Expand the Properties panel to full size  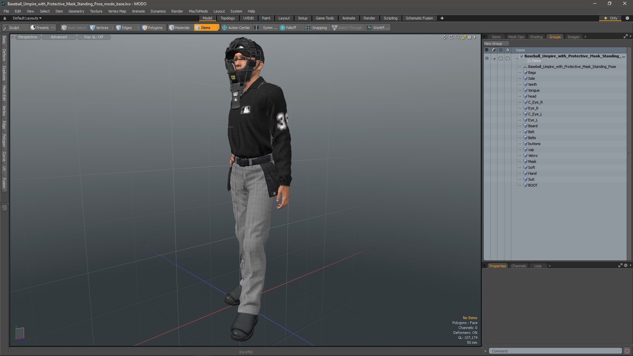(620, 265)
